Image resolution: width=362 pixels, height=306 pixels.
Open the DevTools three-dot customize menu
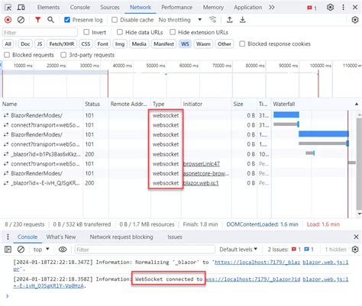pos(343,8)
